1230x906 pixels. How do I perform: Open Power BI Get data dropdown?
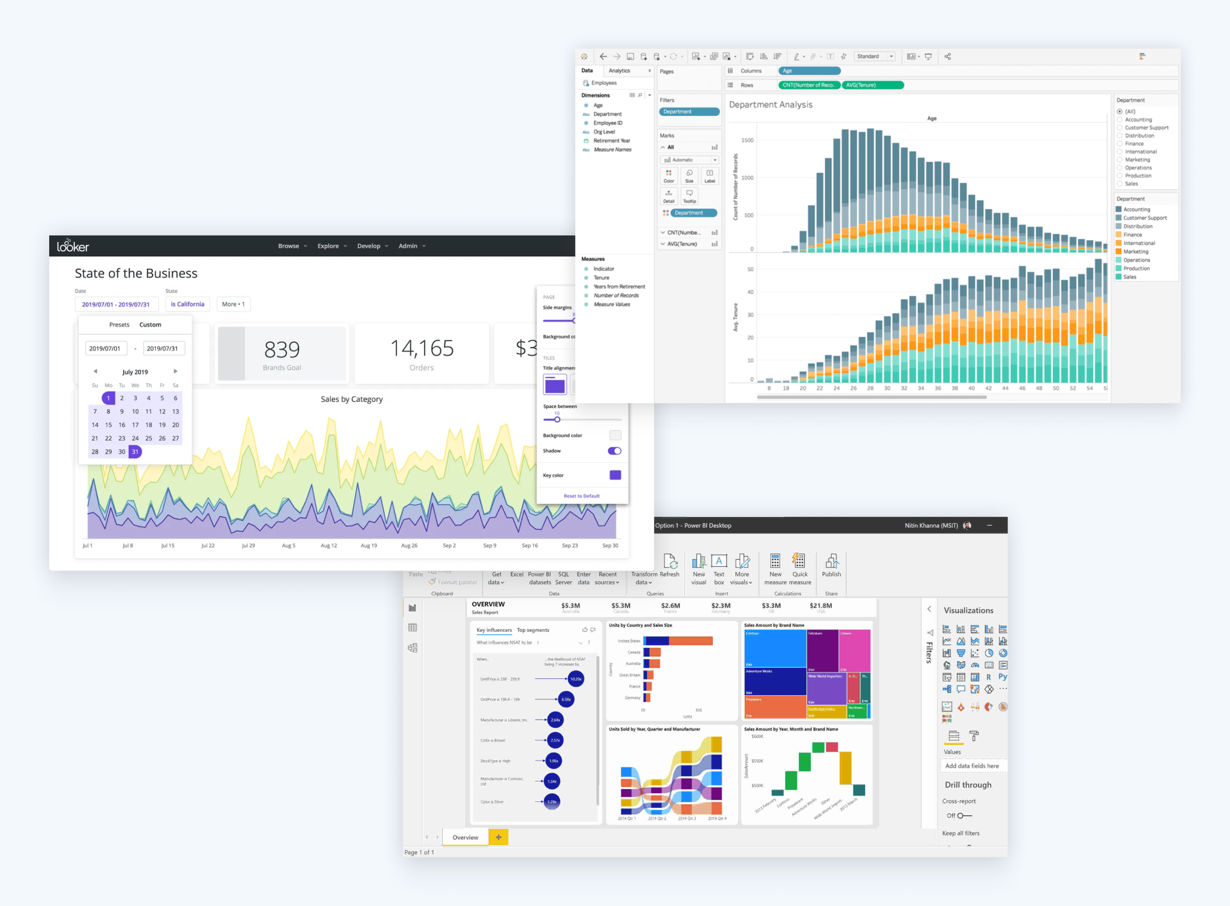pos(496,578)
